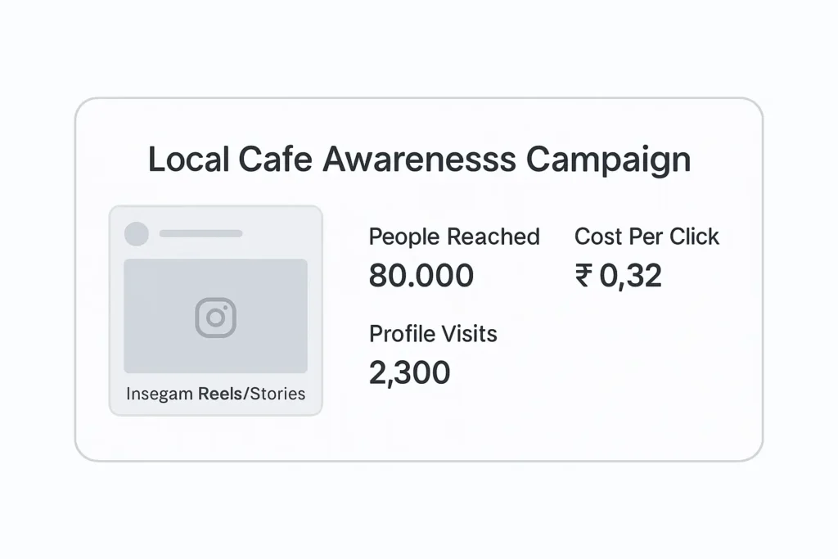Select the 0,32 cost value
The image size is (838, 559).
630,277
